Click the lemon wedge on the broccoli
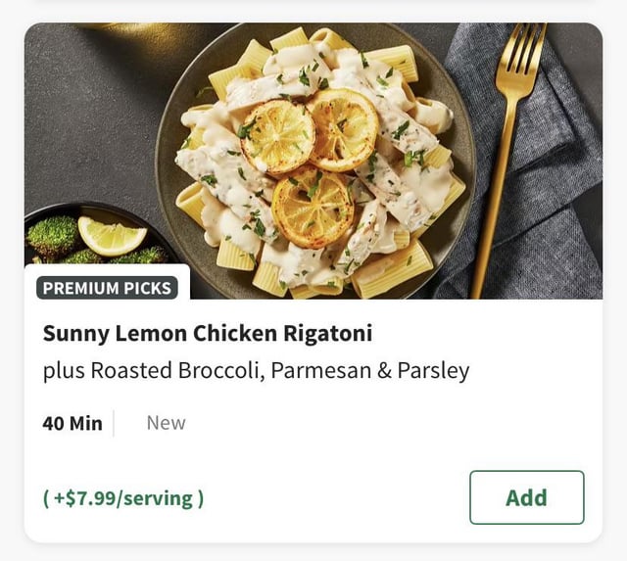Viewport: 627px width, 561px height. point(111,235)
